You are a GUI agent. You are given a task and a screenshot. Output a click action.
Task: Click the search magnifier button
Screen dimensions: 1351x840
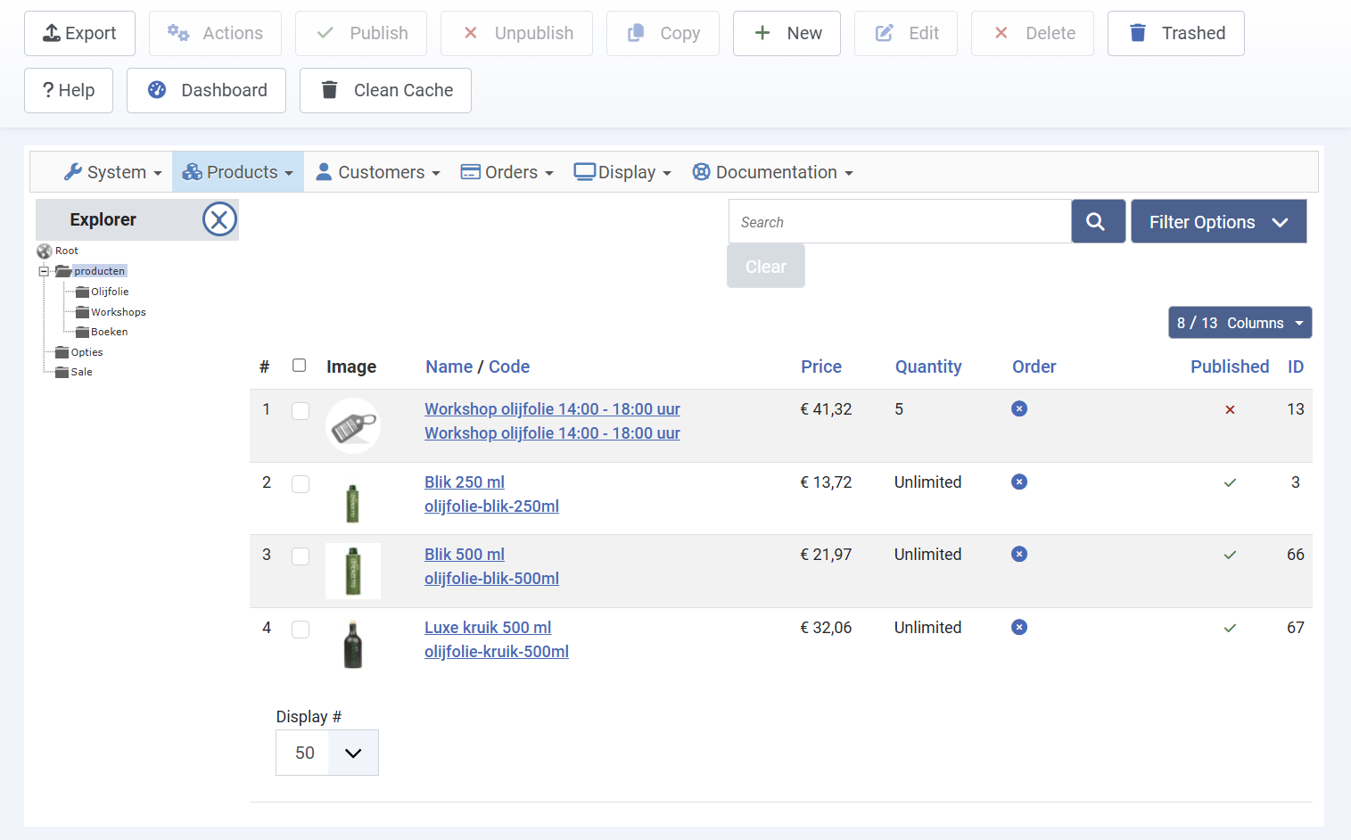[x=1097, y=222]
